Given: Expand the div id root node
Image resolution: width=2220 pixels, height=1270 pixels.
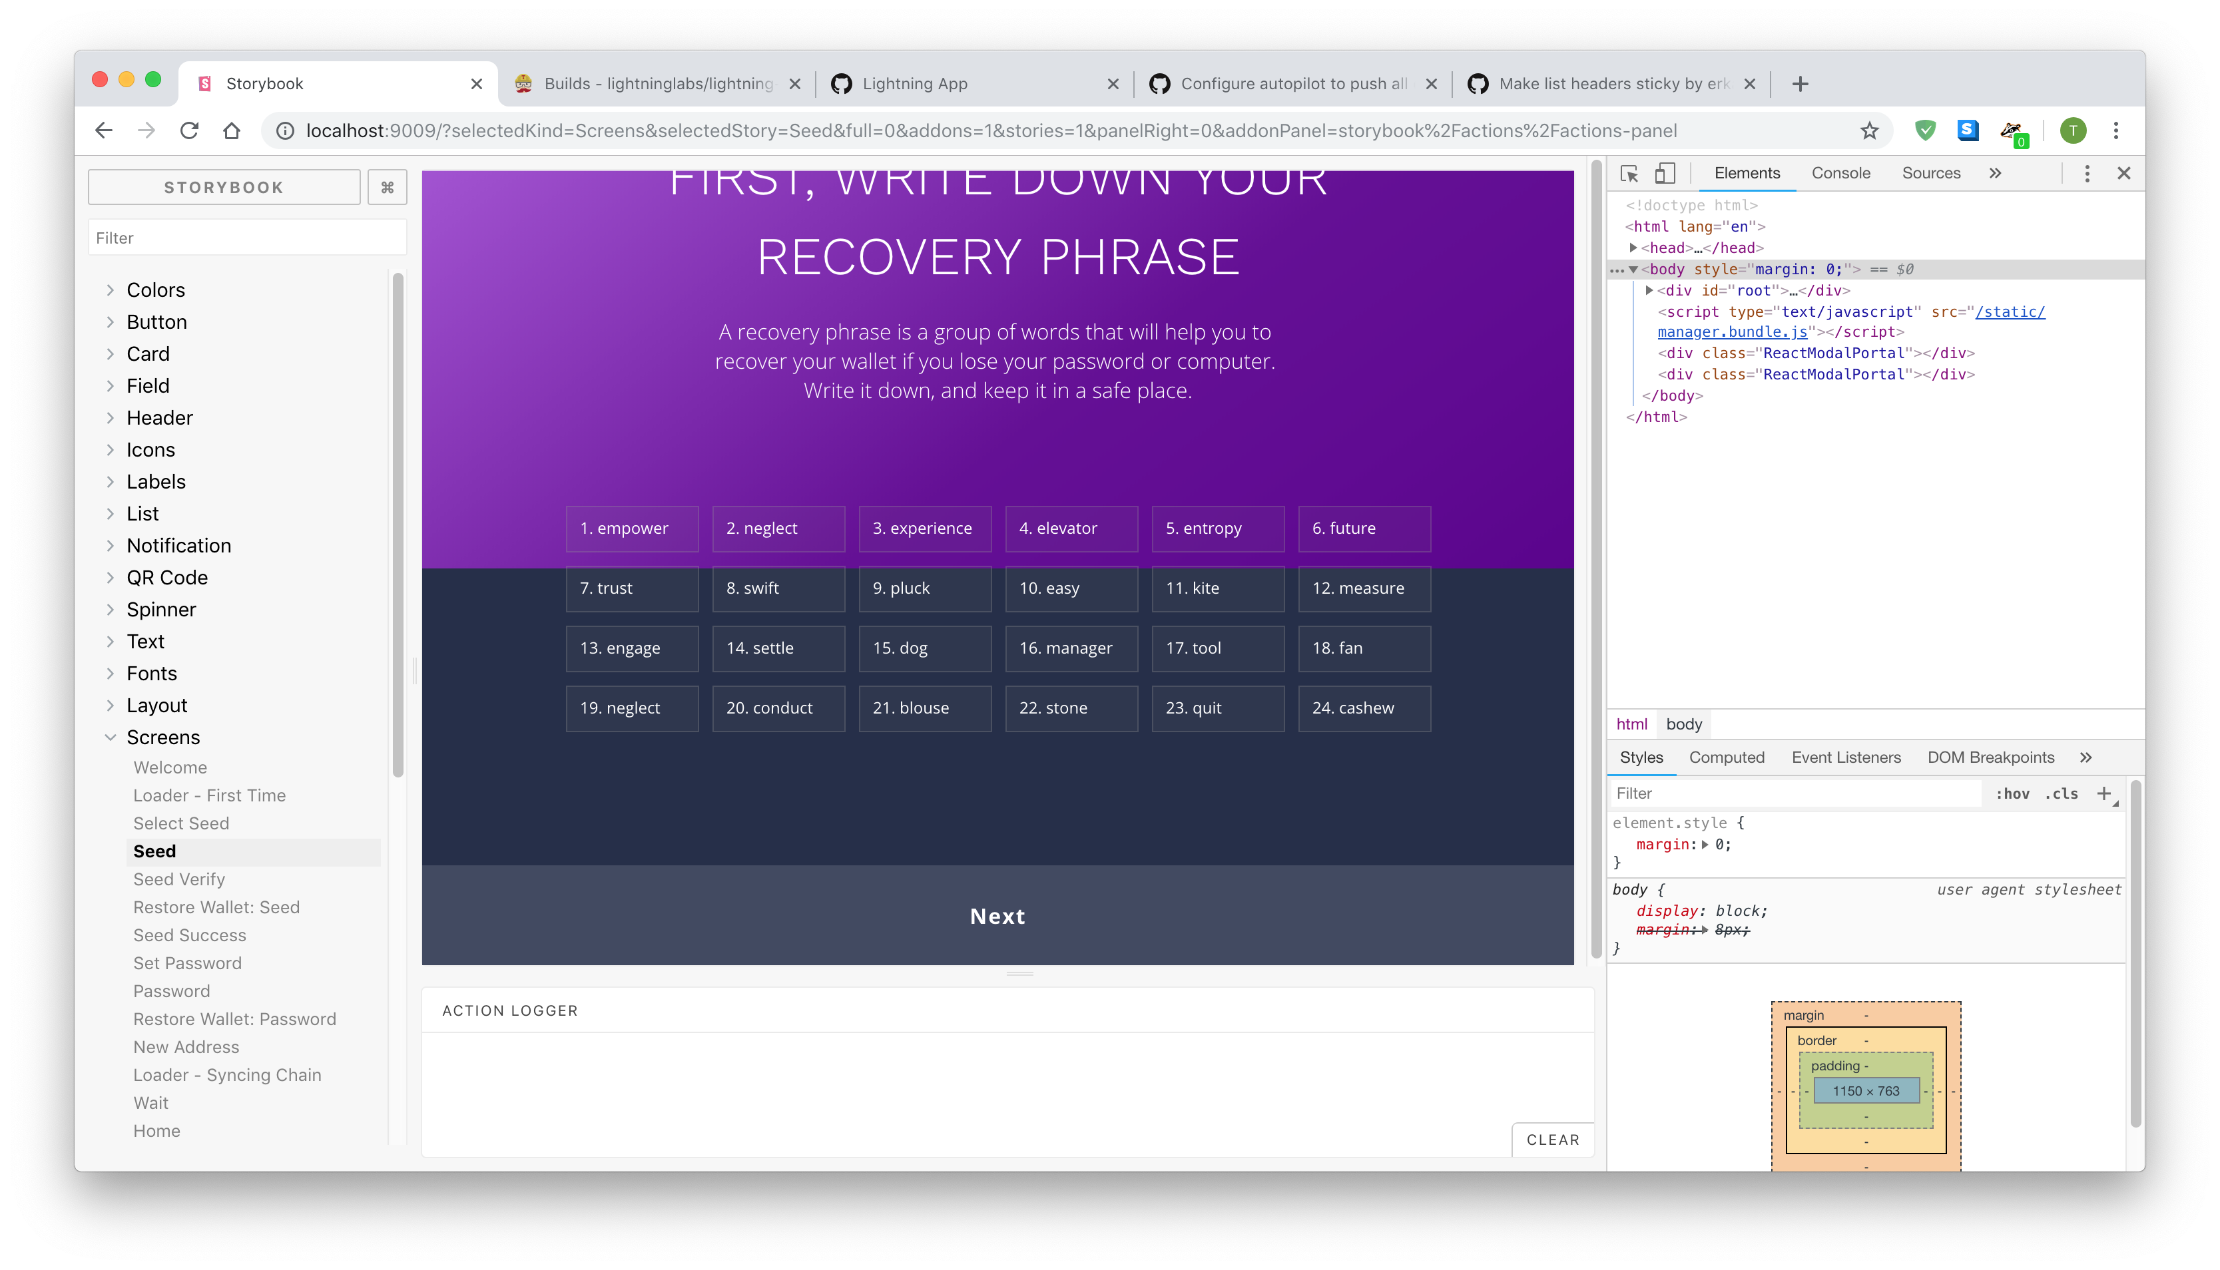Looking at the screenshot, I should tap(1649, 290).
